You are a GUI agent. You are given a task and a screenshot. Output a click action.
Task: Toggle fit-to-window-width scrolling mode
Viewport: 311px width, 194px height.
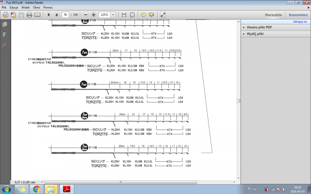coord(124,15)
